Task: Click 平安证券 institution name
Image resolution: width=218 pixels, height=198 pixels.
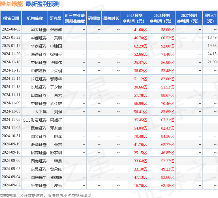Action: tap(39, 186)
